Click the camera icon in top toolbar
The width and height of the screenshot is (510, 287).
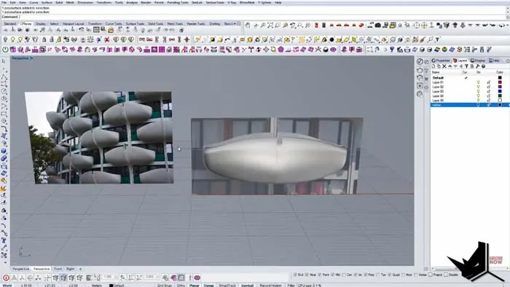point(378,25)
